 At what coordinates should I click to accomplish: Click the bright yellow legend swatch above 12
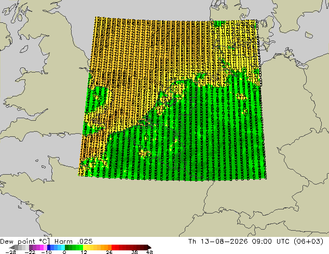[85, 247]
